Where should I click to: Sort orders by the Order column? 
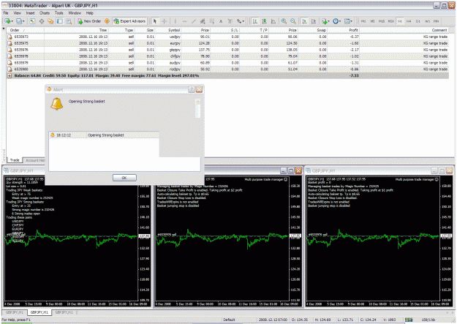(x=25, y=30)
